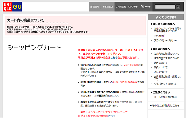The width and height of the screenshot is (186, 118).
Task: Click ログアウト to log out
Action: click(x=133, y=7)
